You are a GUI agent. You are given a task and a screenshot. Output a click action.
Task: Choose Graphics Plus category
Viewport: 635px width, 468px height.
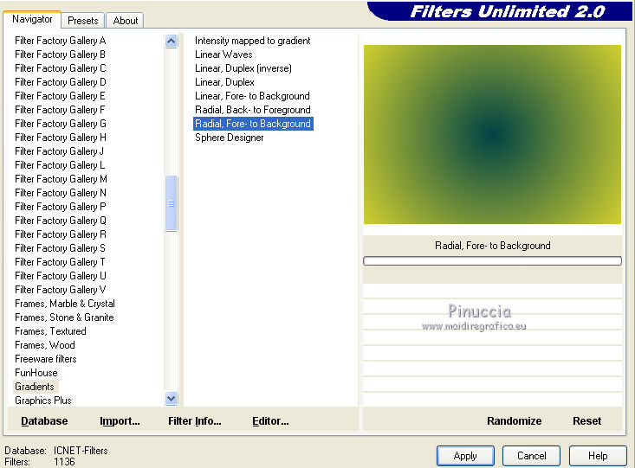[43, 401]
